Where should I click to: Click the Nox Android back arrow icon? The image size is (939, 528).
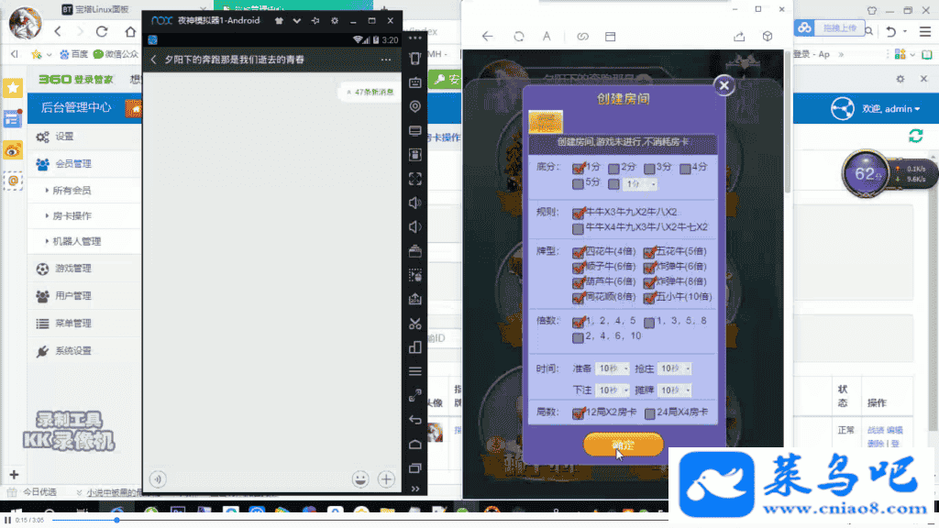(x=415, y=420)
